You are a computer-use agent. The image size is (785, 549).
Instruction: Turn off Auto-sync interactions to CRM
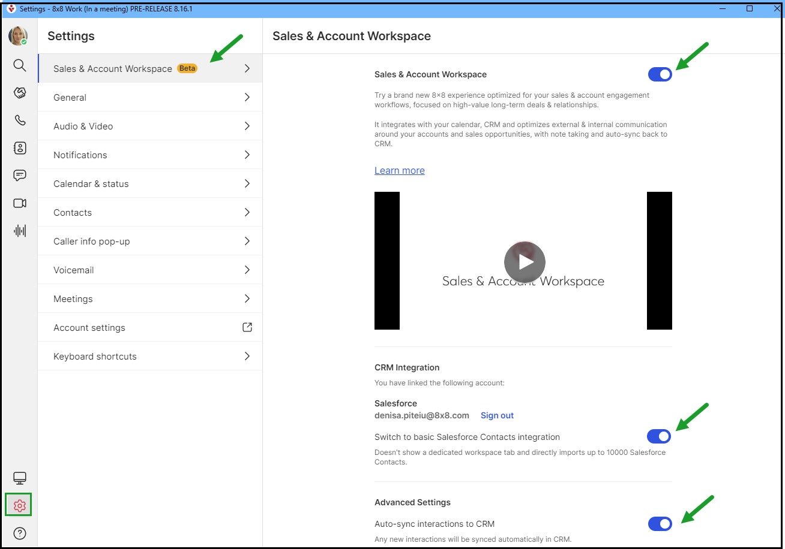point(660,524)
